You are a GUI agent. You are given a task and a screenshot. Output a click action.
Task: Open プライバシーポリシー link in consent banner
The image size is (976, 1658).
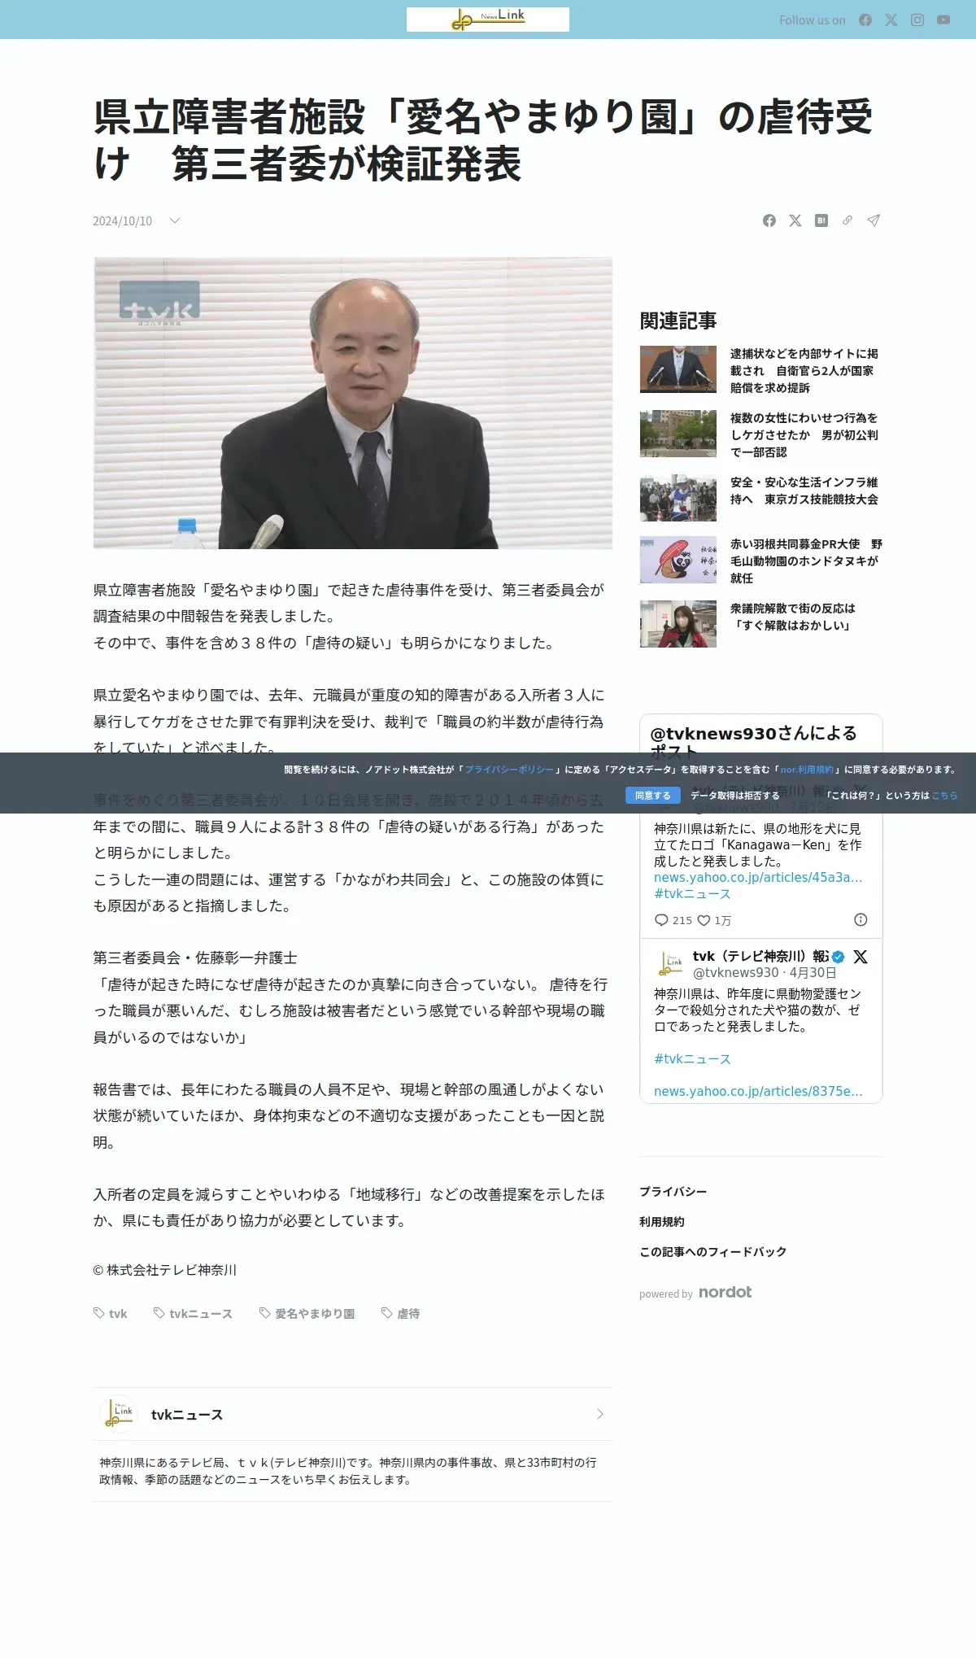pyautogui.click(x=509, y=770)
